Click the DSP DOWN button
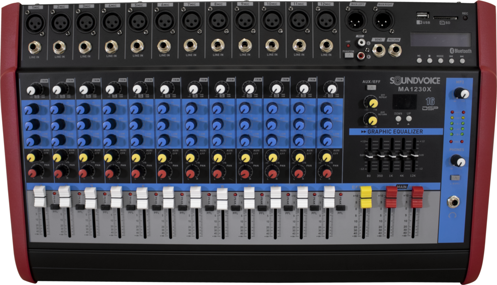The height and width of the screenshot is (285, 497). click(x=399, y=119)
